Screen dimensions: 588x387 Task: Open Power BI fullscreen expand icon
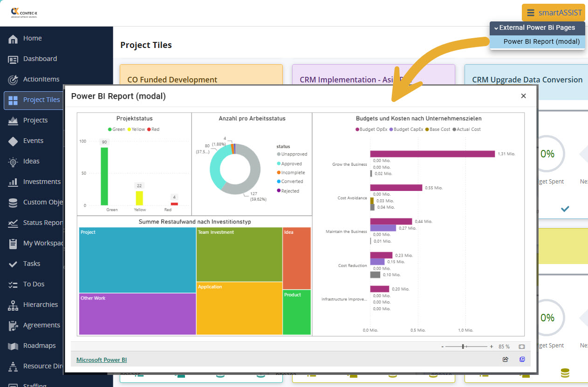(x=522, y=360)
